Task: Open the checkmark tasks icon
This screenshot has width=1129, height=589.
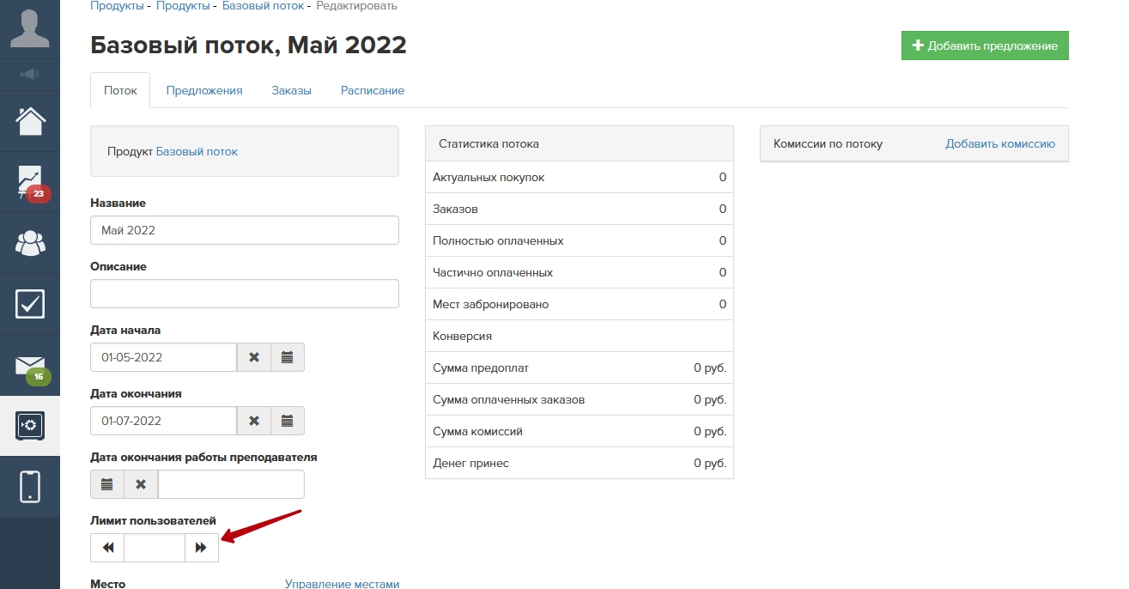Action: (x=30, y=304)
